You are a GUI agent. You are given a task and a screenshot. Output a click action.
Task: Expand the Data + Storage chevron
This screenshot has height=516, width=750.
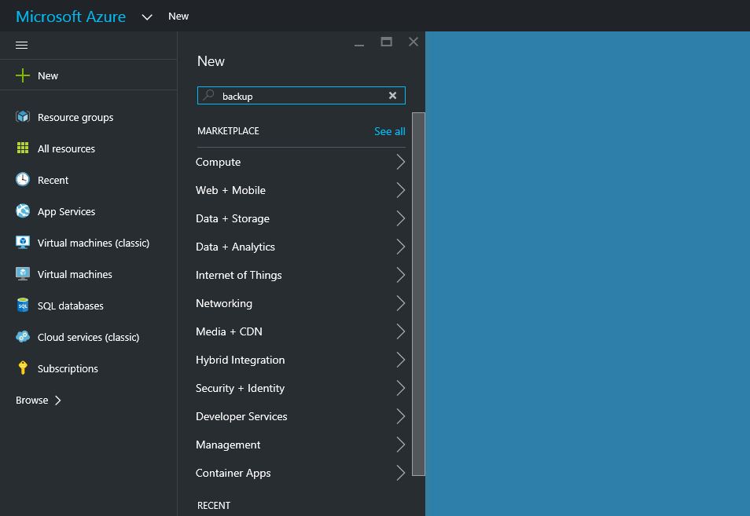coord(401,218)
